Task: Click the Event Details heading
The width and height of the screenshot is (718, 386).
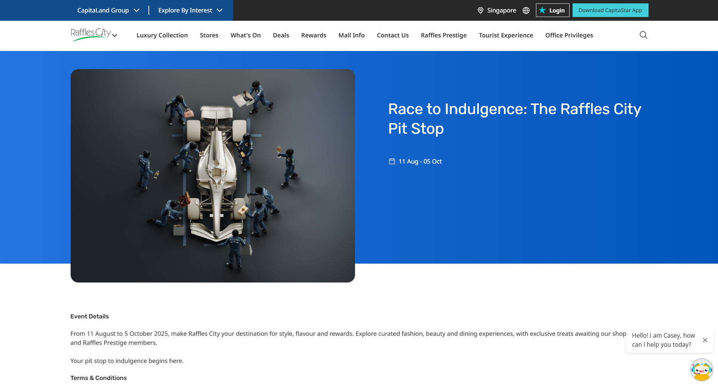Action: (90, 317)
